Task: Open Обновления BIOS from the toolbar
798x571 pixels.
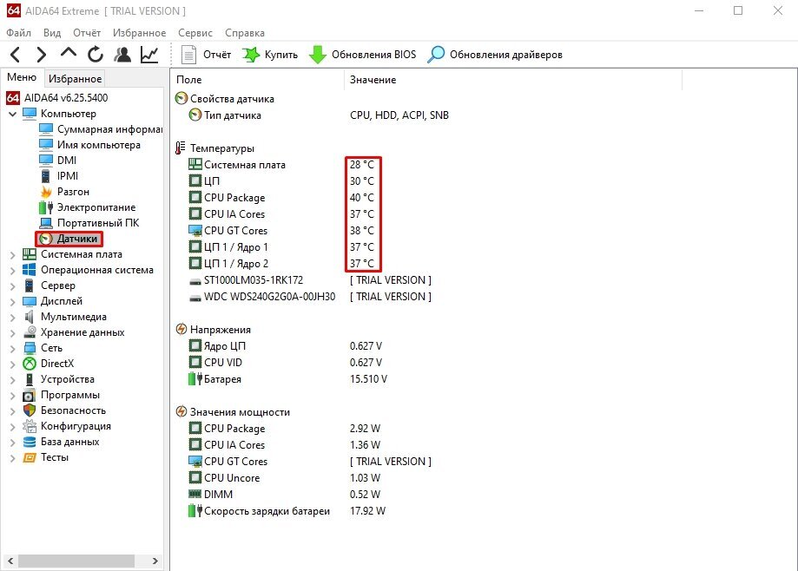Action: tap(362, 55)
